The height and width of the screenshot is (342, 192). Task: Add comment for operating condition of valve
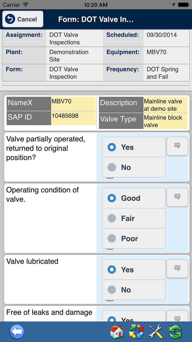coord(177,197)
